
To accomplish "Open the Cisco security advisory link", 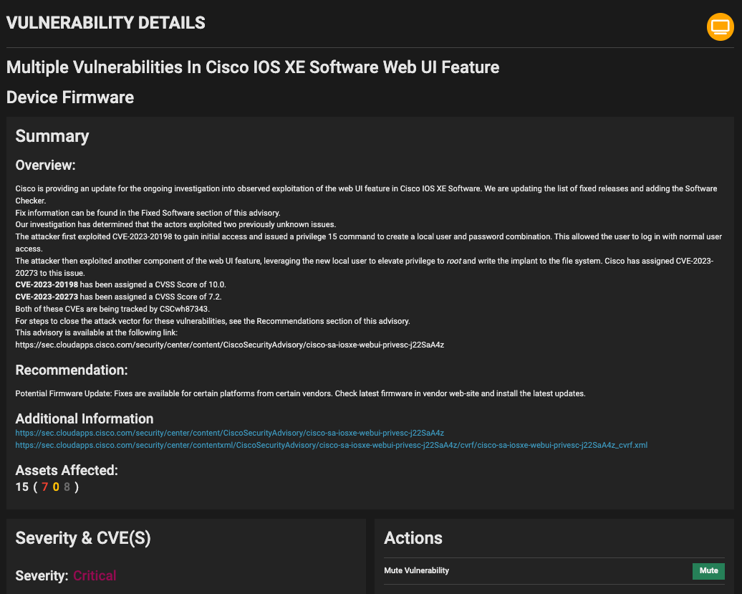I will pos(229,433).
